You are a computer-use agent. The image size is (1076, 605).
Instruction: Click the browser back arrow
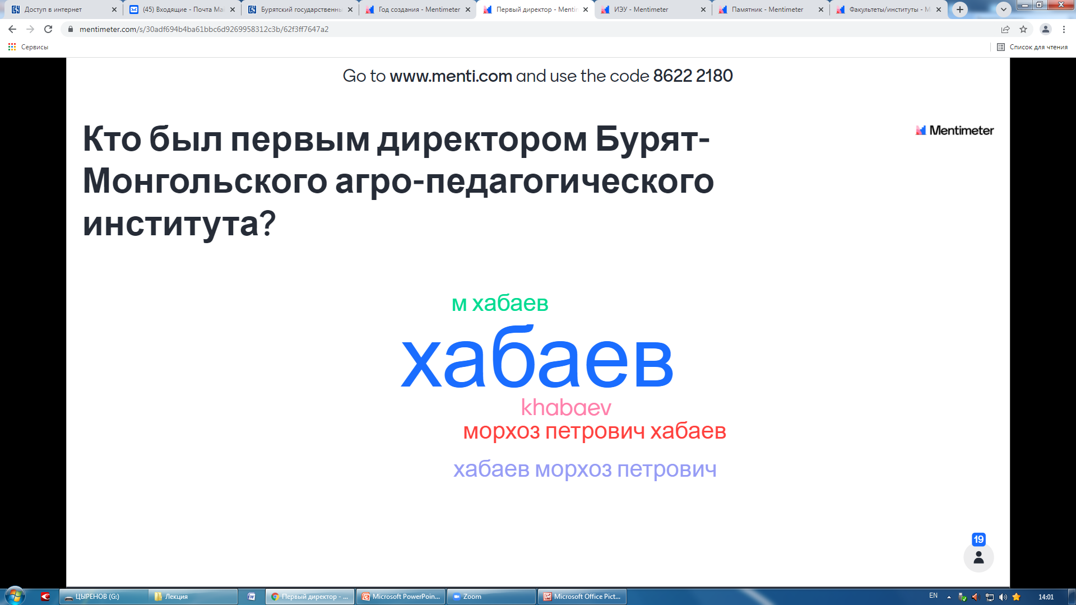(12, 29)
